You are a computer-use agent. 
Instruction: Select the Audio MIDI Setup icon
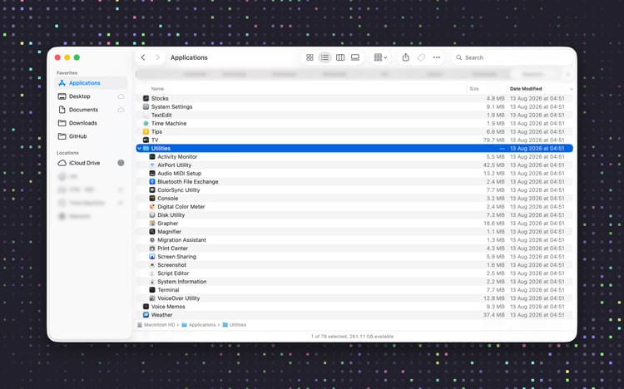[152, 174]
